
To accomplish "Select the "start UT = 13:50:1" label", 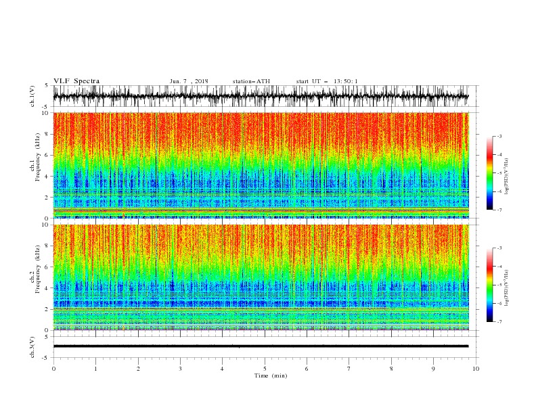I will tap(327, 81).
